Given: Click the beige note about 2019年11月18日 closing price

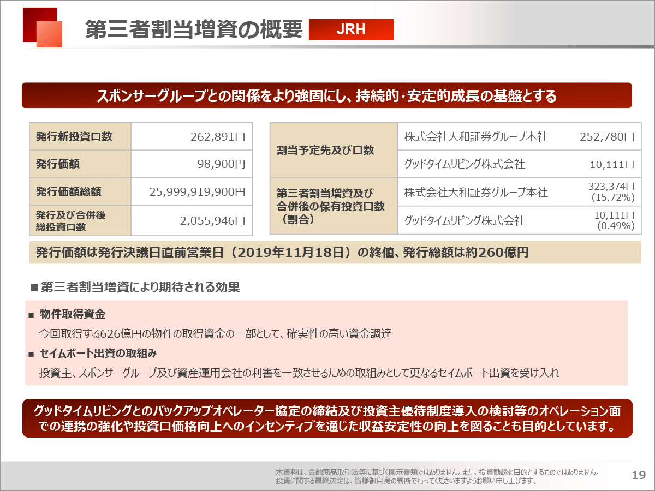Looking at the screenshot, I should click(x=335, y=253).
